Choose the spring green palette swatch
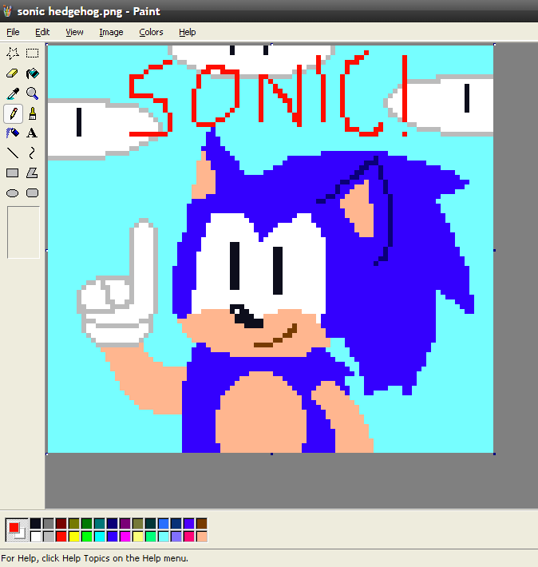Image resolution: width=538 pixels, height=567 pixels. point(150,537)
